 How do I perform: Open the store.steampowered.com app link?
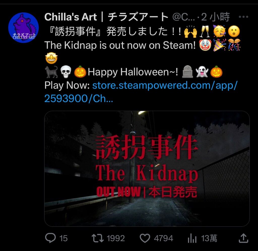tap(141, 92)
